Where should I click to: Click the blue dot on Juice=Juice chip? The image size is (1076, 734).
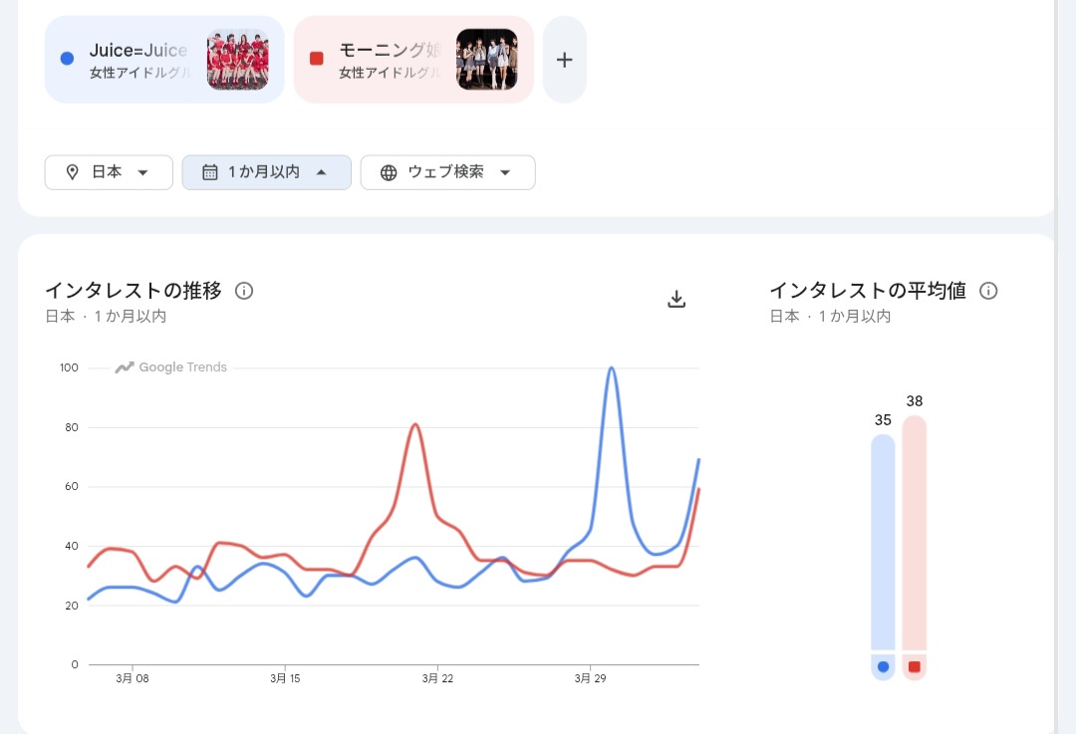(67, 59)
